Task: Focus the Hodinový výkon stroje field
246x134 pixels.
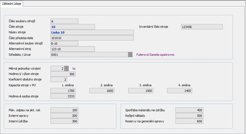Action: point(63,74)
